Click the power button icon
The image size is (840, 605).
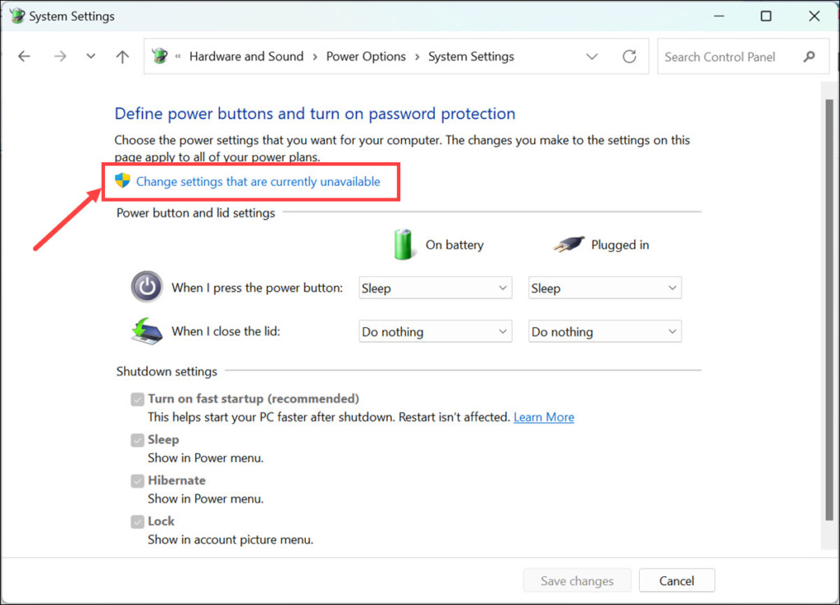(x=146, y=288)
